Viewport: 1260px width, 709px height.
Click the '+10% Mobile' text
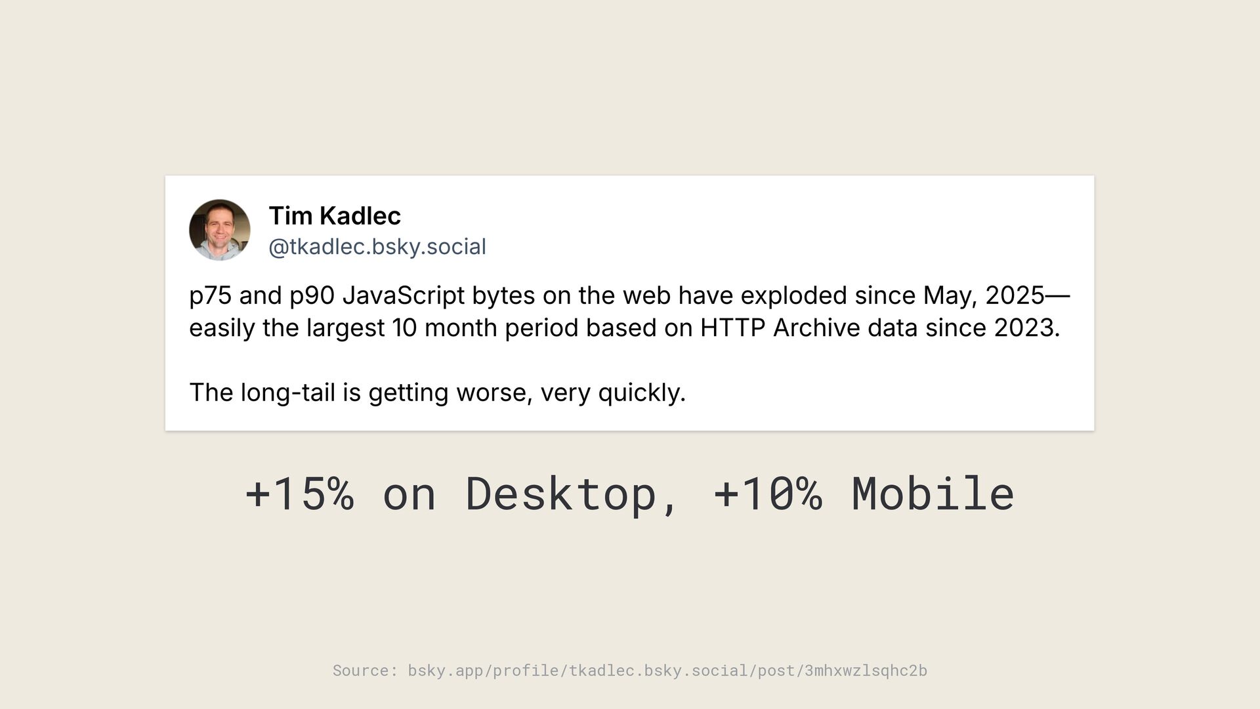[864, 494]
